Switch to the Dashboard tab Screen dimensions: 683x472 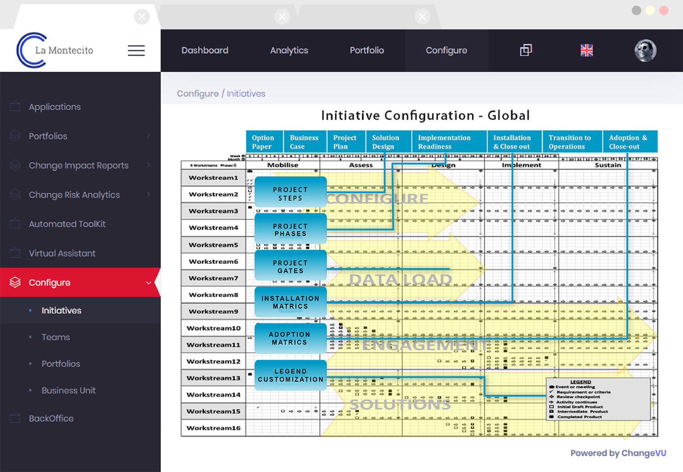(205, 50)
